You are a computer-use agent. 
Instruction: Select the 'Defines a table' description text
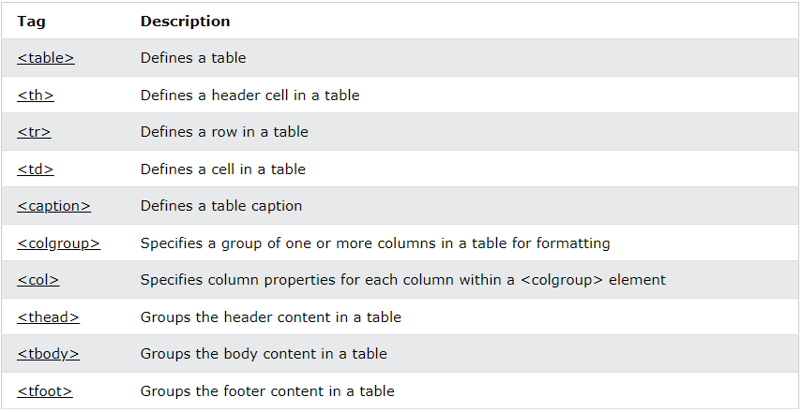pyautogui.click(x=193, y=58)
